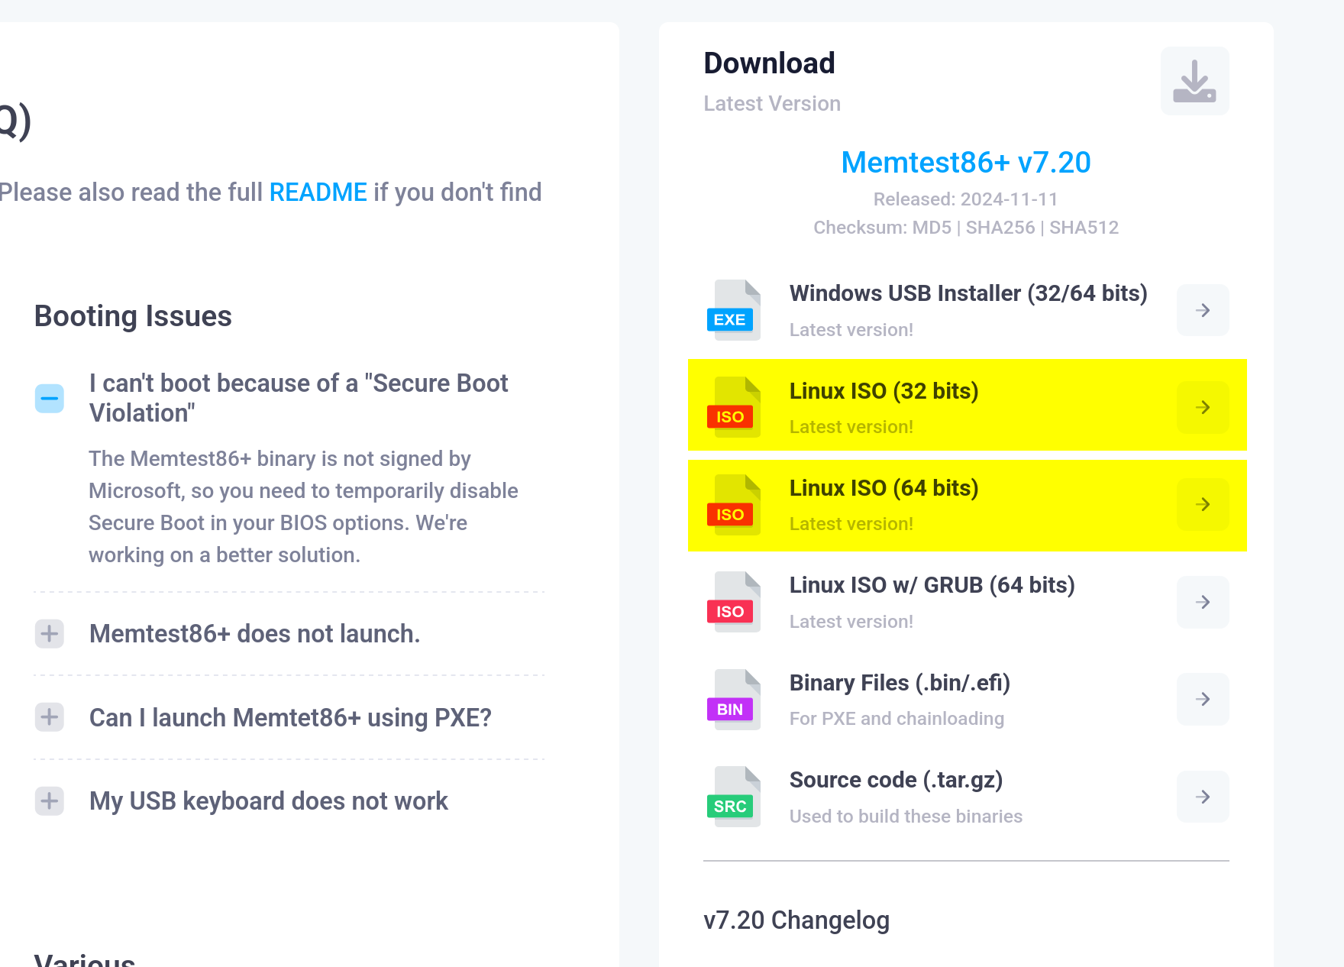Click arrow button for Windows USB Installer

[1203, 310]
